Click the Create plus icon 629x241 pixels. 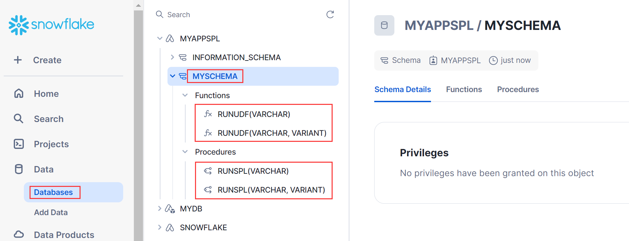(x=18, y=60)
